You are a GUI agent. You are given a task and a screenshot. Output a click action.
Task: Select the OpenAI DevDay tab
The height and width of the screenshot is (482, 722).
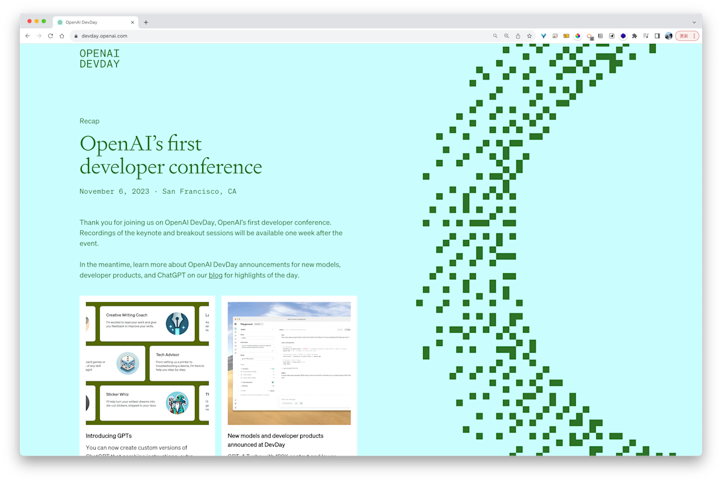click(96, 22)
